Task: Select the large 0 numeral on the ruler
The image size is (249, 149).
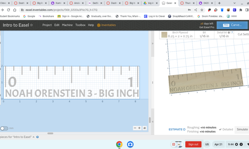Action: point(12,82)
